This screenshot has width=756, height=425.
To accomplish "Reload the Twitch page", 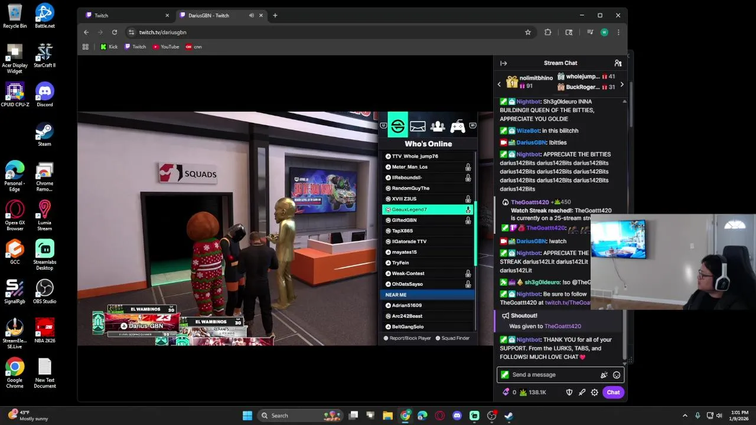I will tap(115, 32).
